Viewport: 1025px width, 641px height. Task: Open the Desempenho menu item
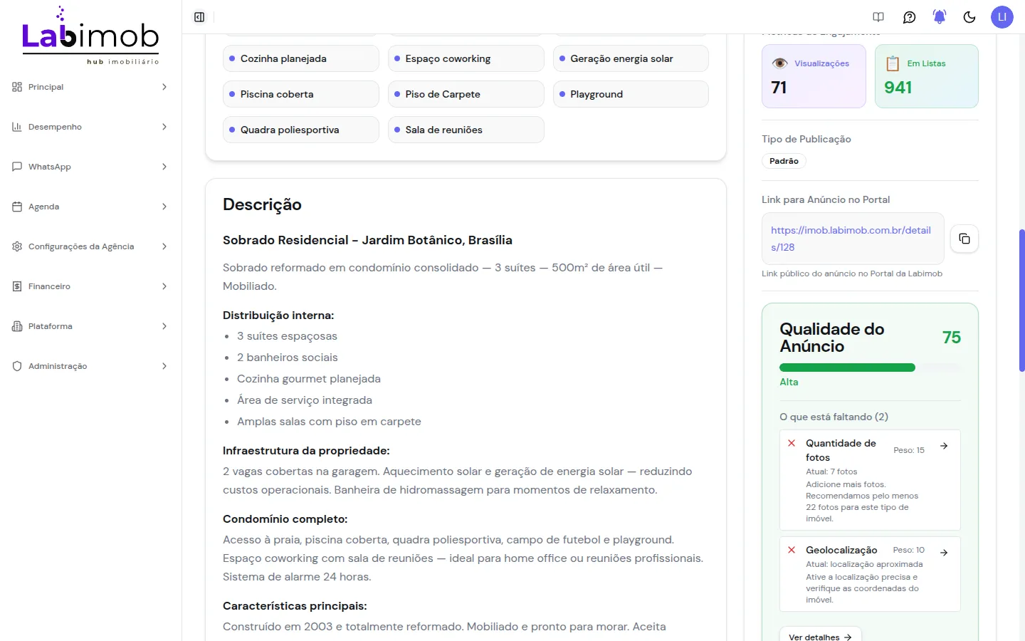tap(90, 127)
